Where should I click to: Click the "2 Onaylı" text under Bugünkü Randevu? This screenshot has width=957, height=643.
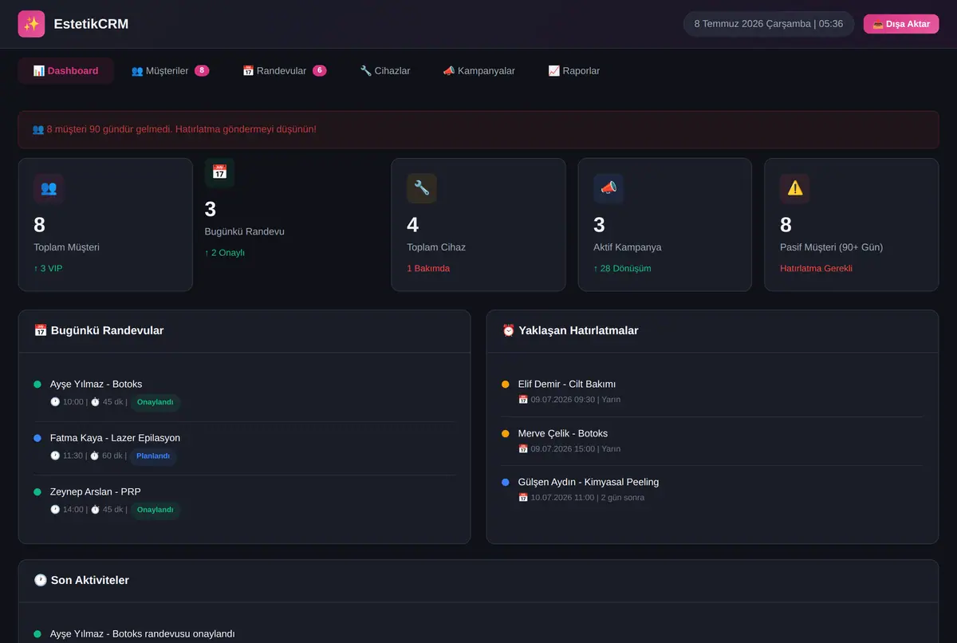(225, 253)
